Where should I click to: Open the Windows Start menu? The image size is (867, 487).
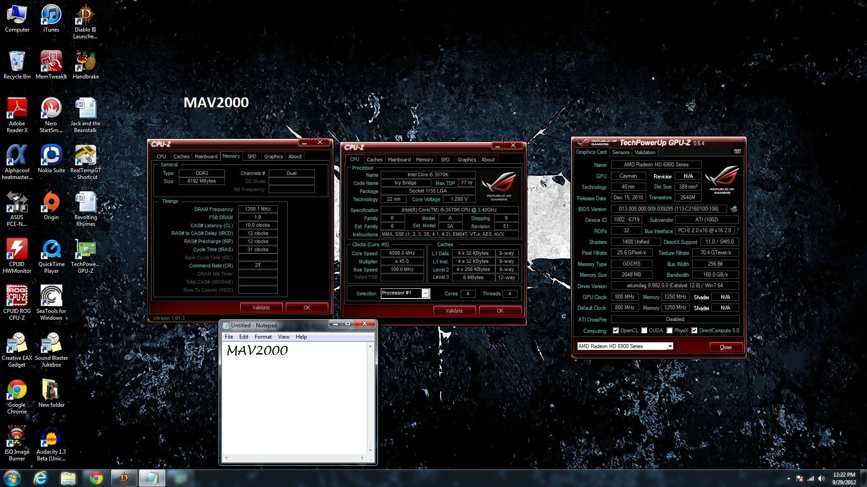[x=12, y=478]
